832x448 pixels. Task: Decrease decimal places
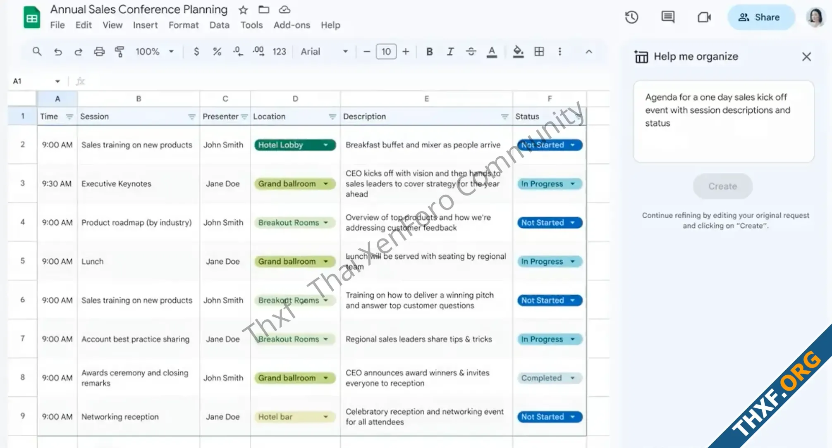click(238, 52)
